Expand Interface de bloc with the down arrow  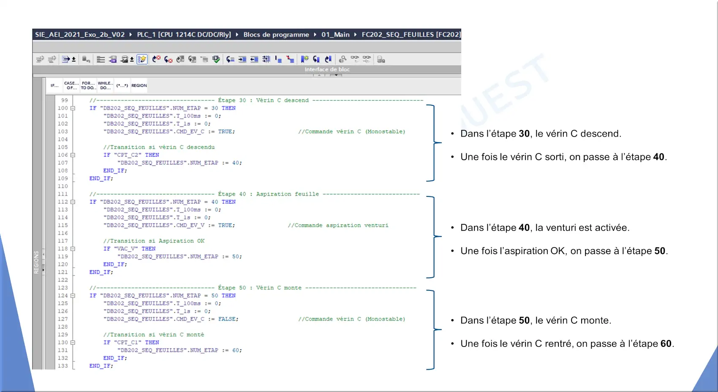pyautogui.click(x=336, y=75)
